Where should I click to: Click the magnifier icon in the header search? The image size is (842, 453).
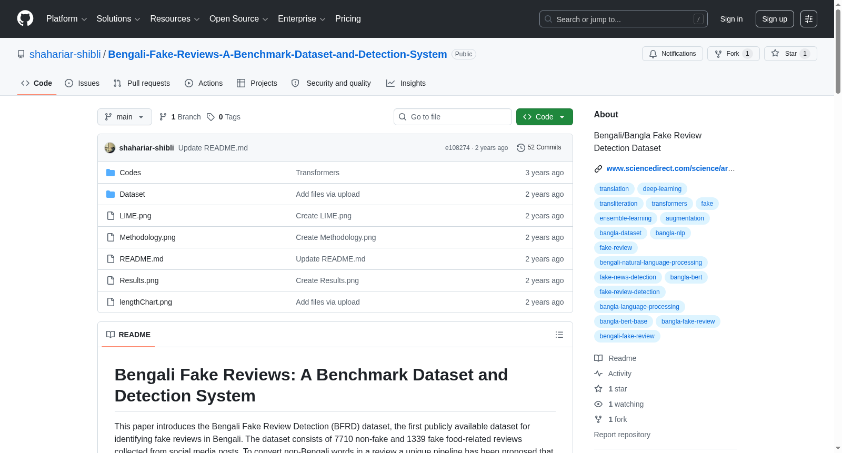(x=548, y=19)
